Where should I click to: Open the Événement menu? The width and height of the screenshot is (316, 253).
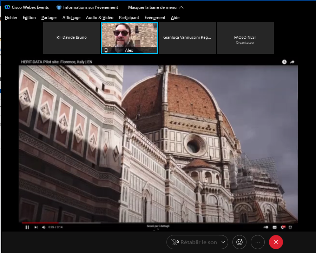click(x=155, y=18)
